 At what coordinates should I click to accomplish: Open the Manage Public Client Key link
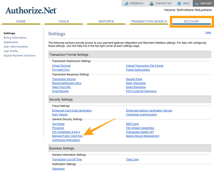coord(67,136)
